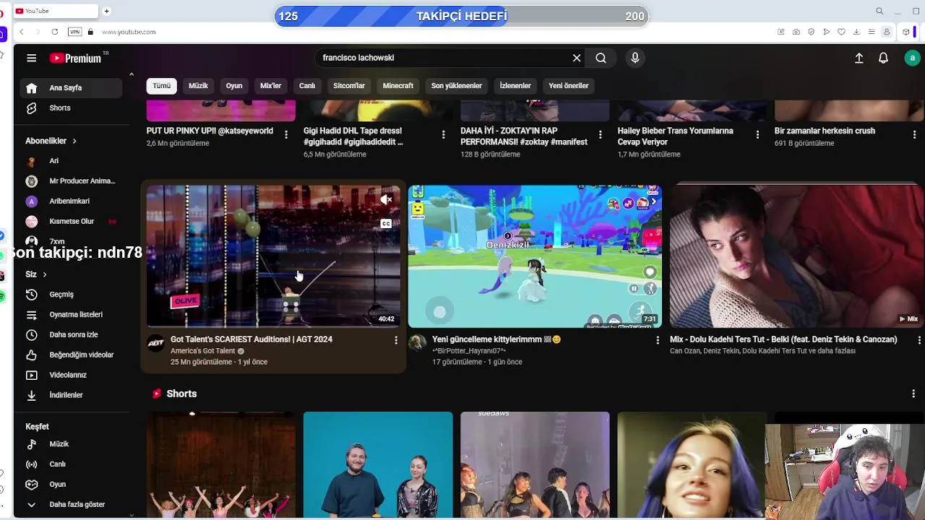
Task: Open Canlı under Keşfet
Action: tap(71, 464)
